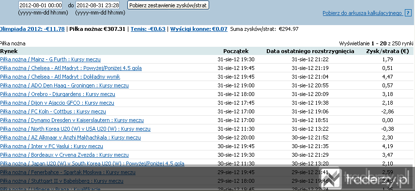Open AZ Alkmaar v Anzhi Makhachkala market
Screen dimensions: 415x191
coord(70,138)
